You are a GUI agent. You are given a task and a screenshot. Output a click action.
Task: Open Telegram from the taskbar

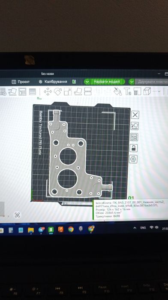click(41, 230)
